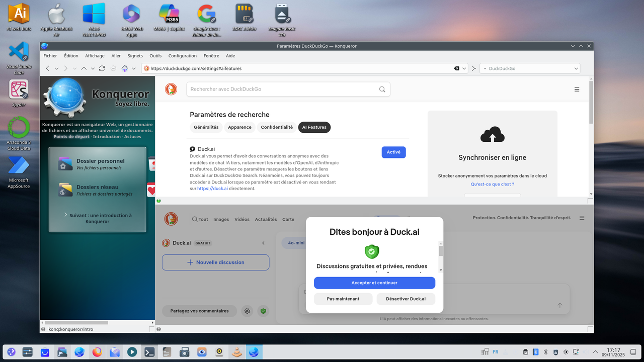Switch keyboard layout via FR indicator
The image size is (644, 362).
coord(495,352)
